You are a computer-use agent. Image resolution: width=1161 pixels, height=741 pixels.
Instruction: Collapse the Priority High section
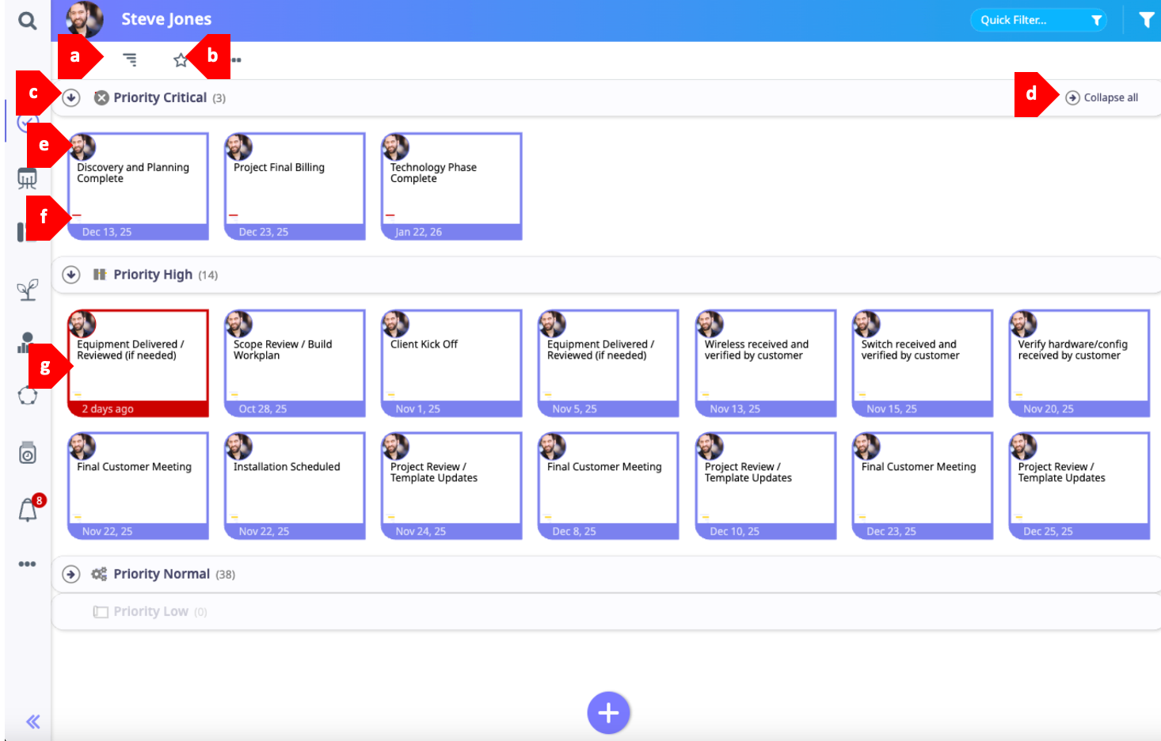(71, 275)
